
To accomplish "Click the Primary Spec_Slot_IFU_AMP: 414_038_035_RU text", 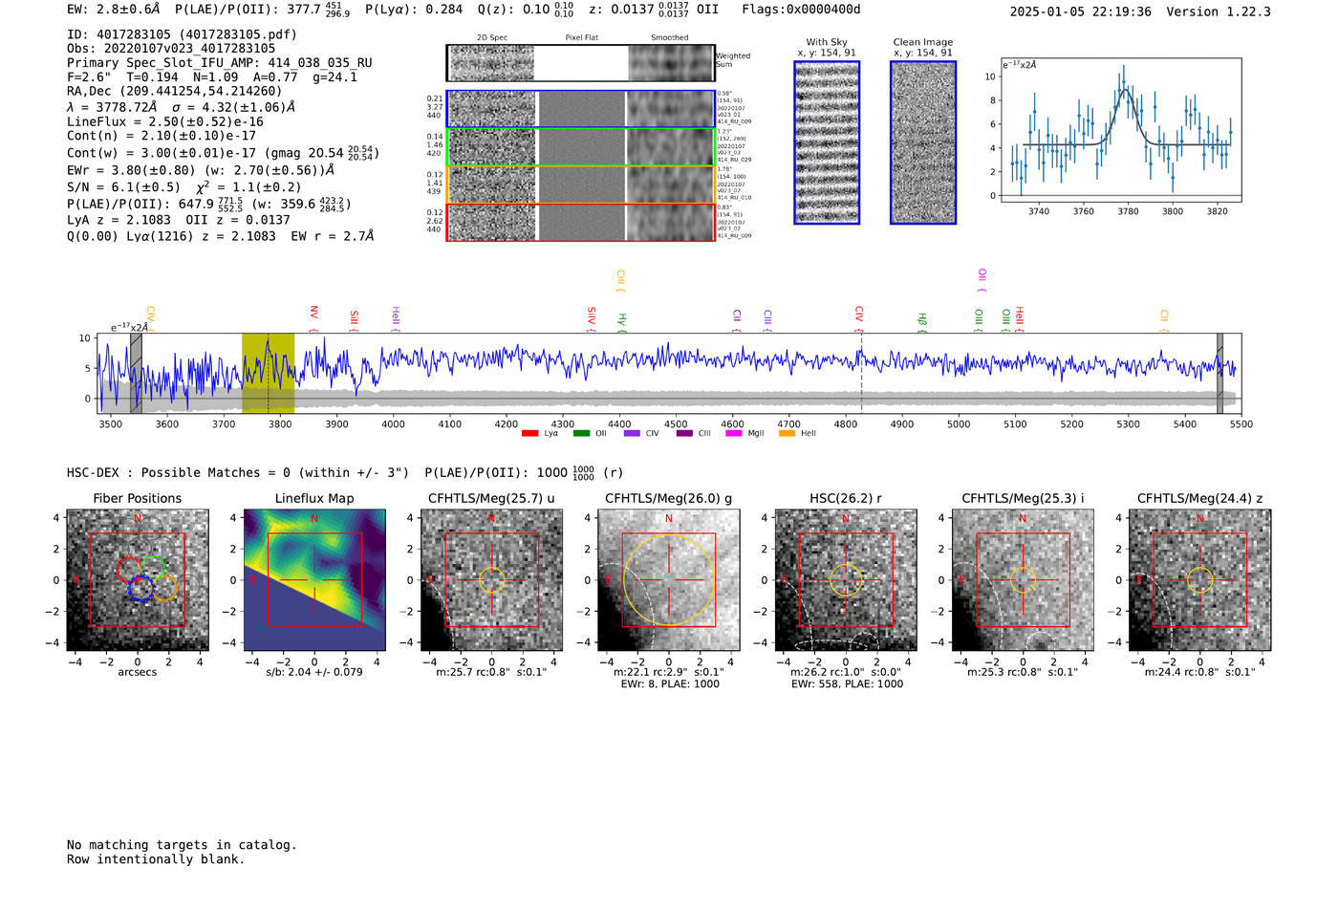I will tap(220, 63).
